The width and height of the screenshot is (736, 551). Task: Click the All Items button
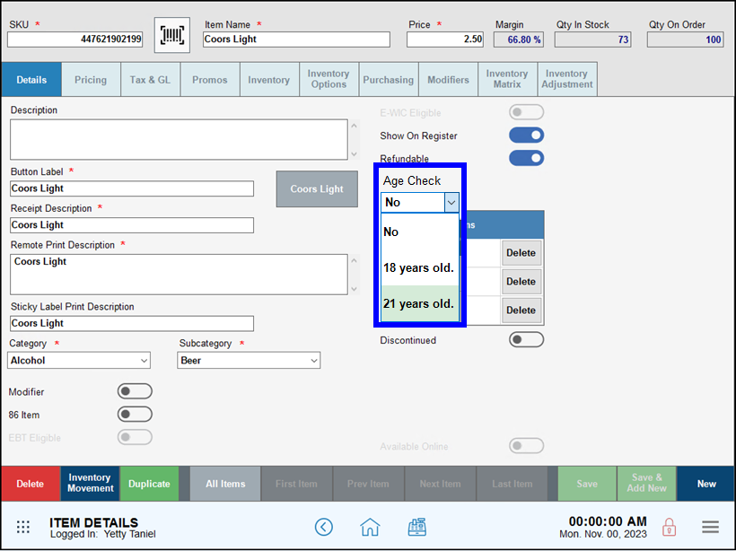coord(225,484)
